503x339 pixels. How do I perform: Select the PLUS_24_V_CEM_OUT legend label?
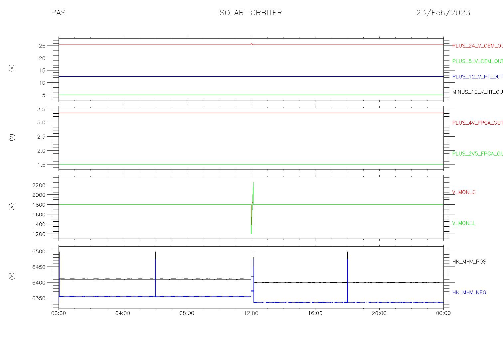(x=477, y=46)
